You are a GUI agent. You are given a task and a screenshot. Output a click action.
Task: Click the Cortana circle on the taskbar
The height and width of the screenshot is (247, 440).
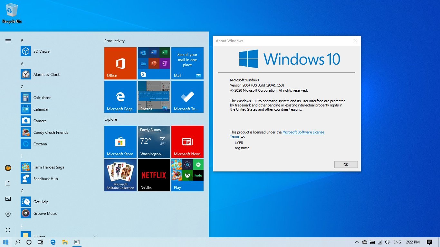[29, 242]
